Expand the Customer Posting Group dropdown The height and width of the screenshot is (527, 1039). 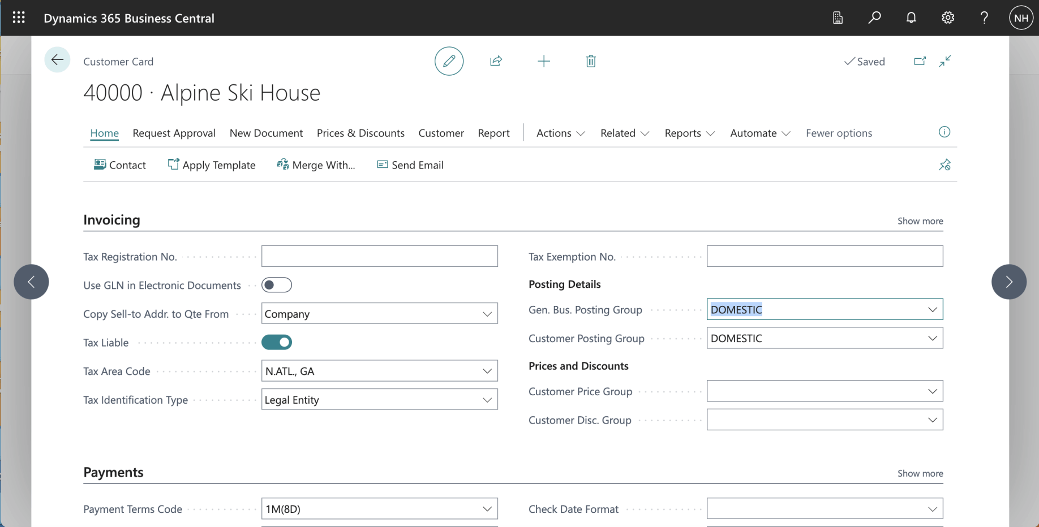pyautogui.click(x=932, y=338)
